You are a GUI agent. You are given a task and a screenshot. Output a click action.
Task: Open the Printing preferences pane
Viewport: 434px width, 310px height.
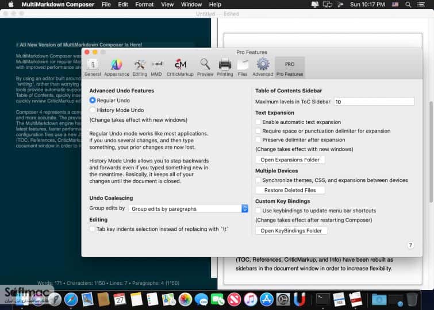click(225, 68)
